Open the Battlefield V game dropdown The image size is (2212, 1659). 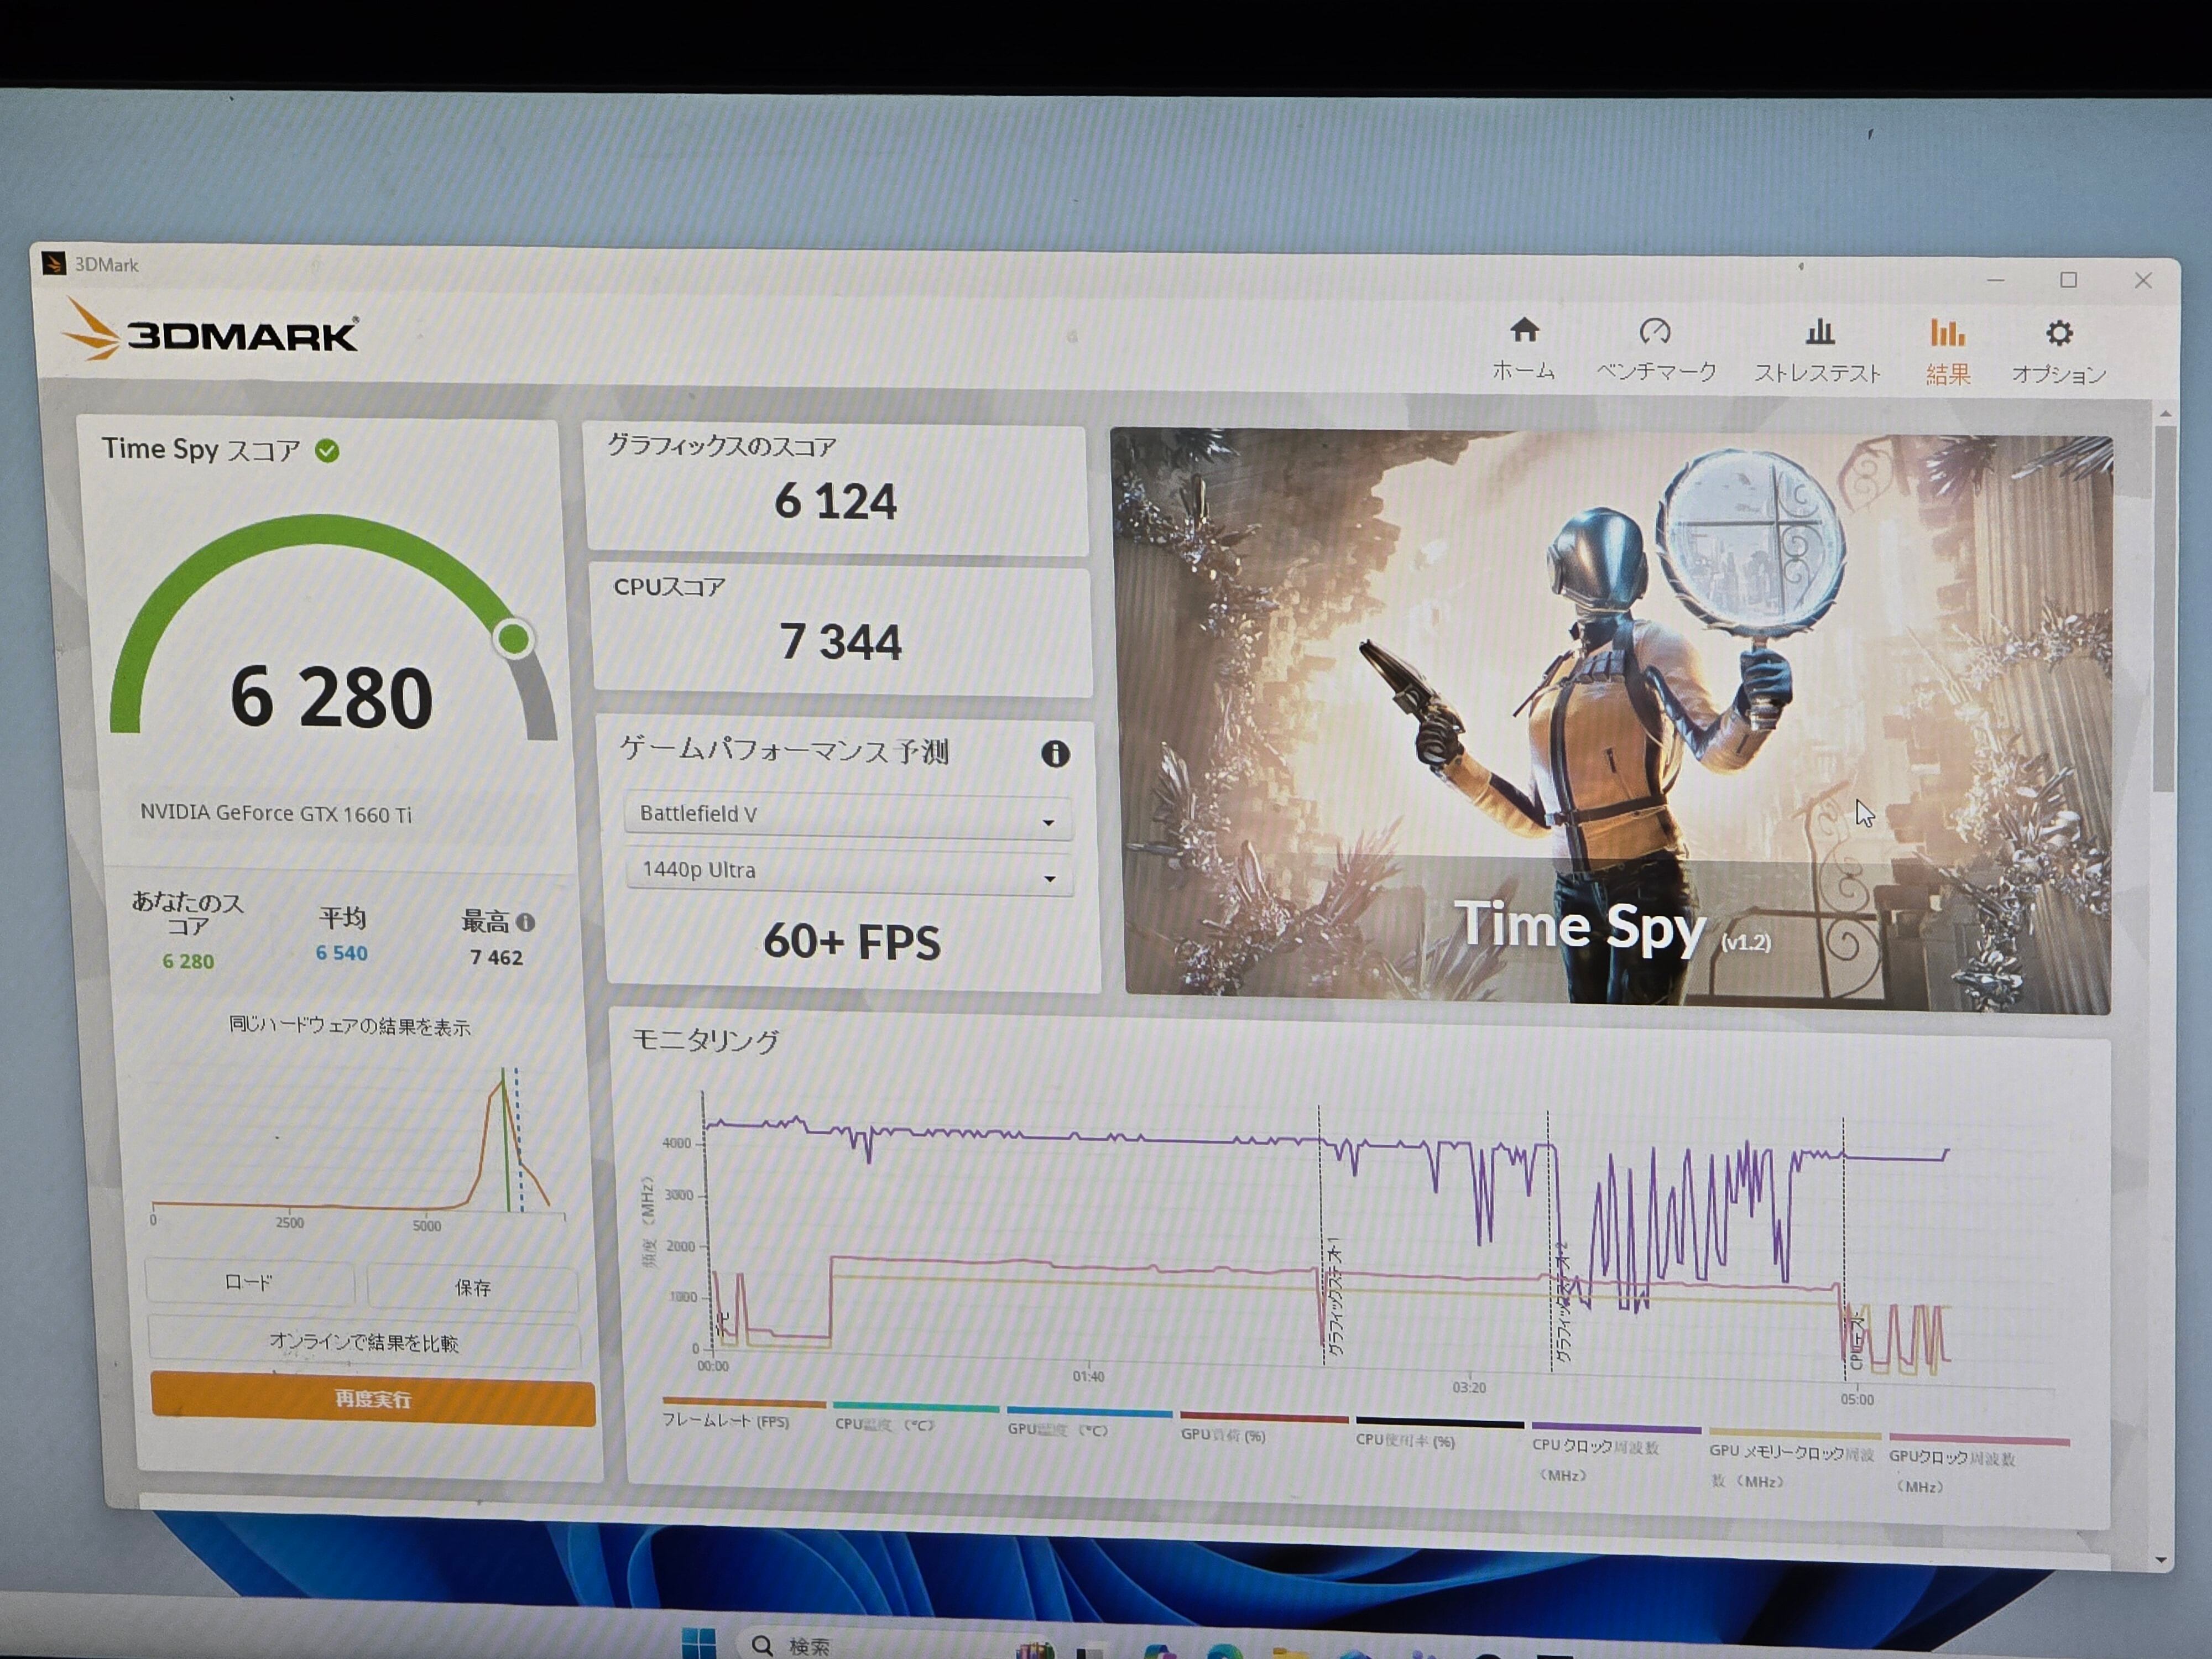click(847, 816)
